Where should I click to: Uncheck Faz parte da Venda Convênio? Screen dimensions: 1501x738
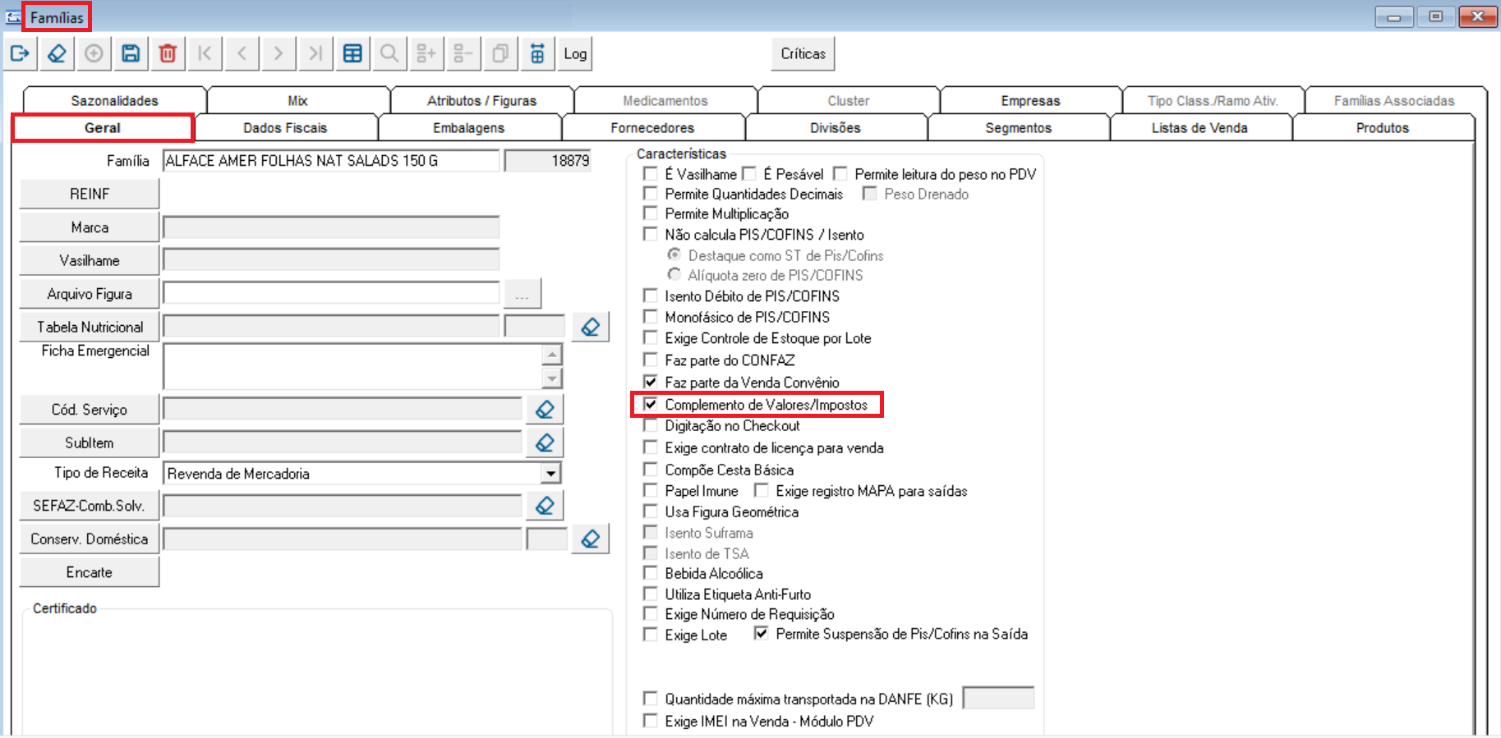[x=650, y=382]
